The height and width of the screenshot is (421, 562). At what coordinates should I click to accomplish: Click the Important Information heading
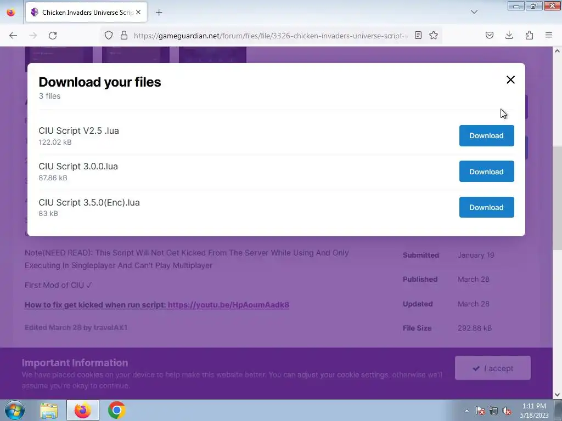(75, 363)
